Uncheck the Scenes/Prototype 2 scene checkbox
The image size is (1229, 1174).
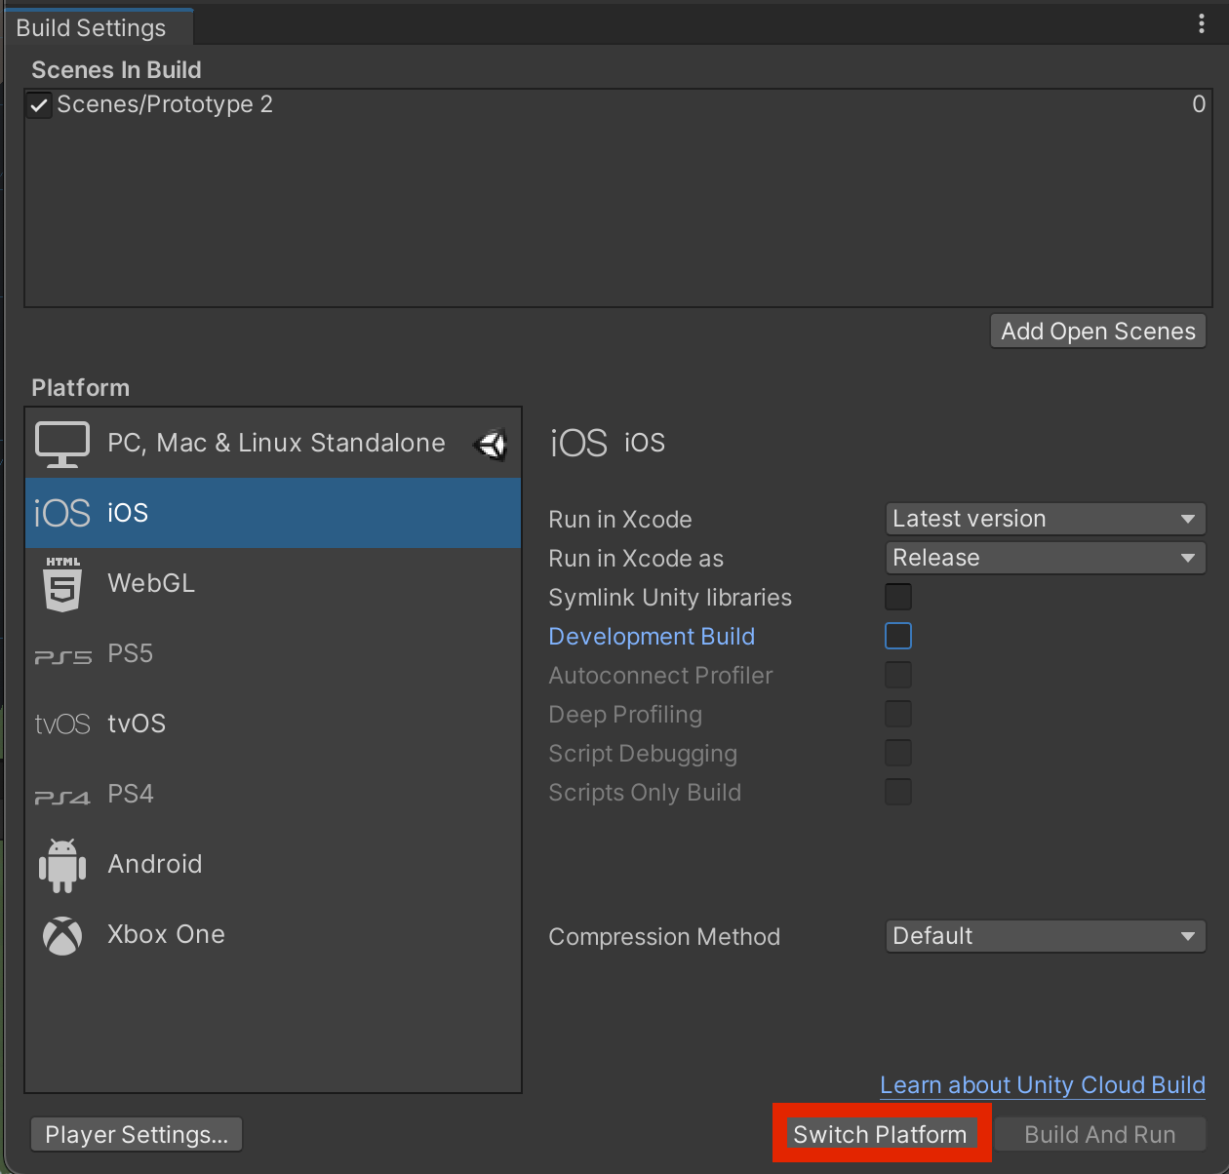pyautogui.click(x=39, y=105)
